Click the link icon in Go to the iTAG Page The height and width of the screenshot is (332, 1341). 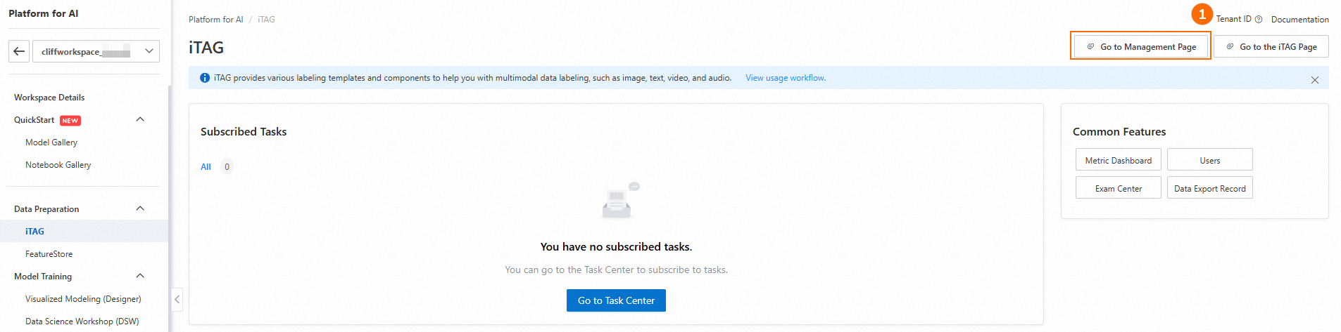pyautogui.click(x=1230, y=46)
